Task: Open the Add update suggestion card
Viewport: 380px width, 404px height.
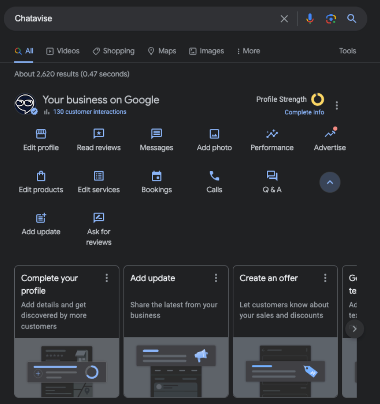Action: coord(176,331)
